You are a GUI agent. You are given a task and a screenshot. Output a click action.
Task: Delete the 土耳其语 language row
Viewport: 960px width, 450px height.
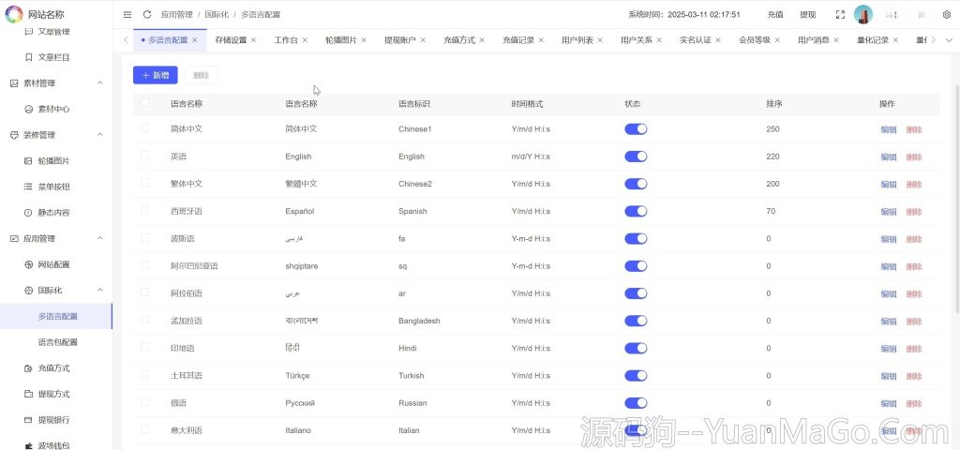pos(914,377)
